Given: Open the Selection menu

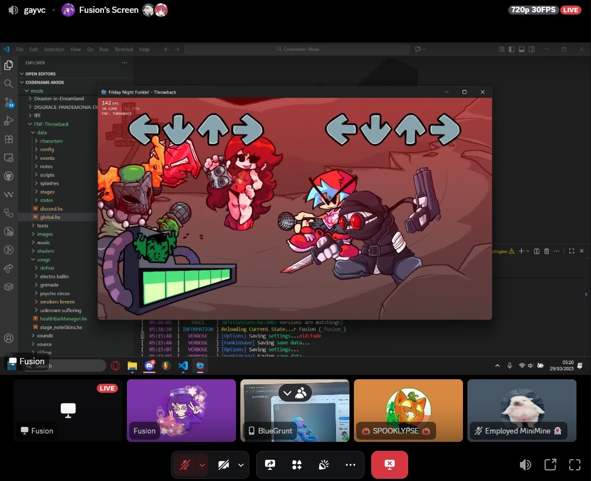Looking at the screenshot, I should point(54,49).
